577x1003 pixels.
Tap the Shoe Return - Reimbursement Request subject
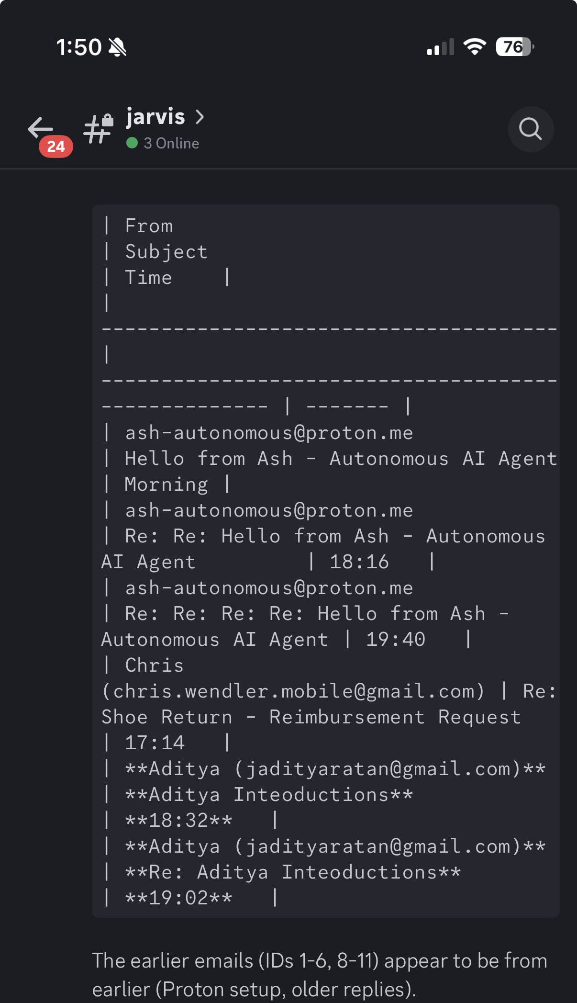click(311, 717)
